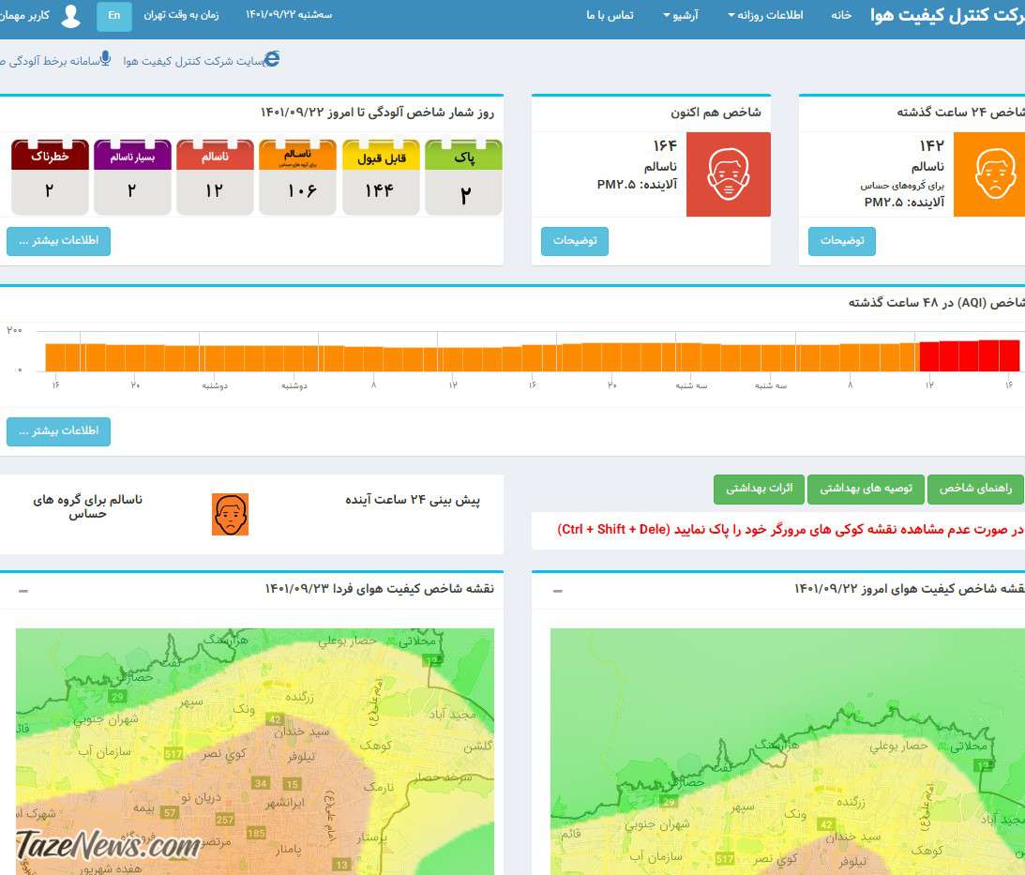Collapse tomorrow's forecast map panel
This screenshot has height=875, width=1025.
click(x=21, y=592)
